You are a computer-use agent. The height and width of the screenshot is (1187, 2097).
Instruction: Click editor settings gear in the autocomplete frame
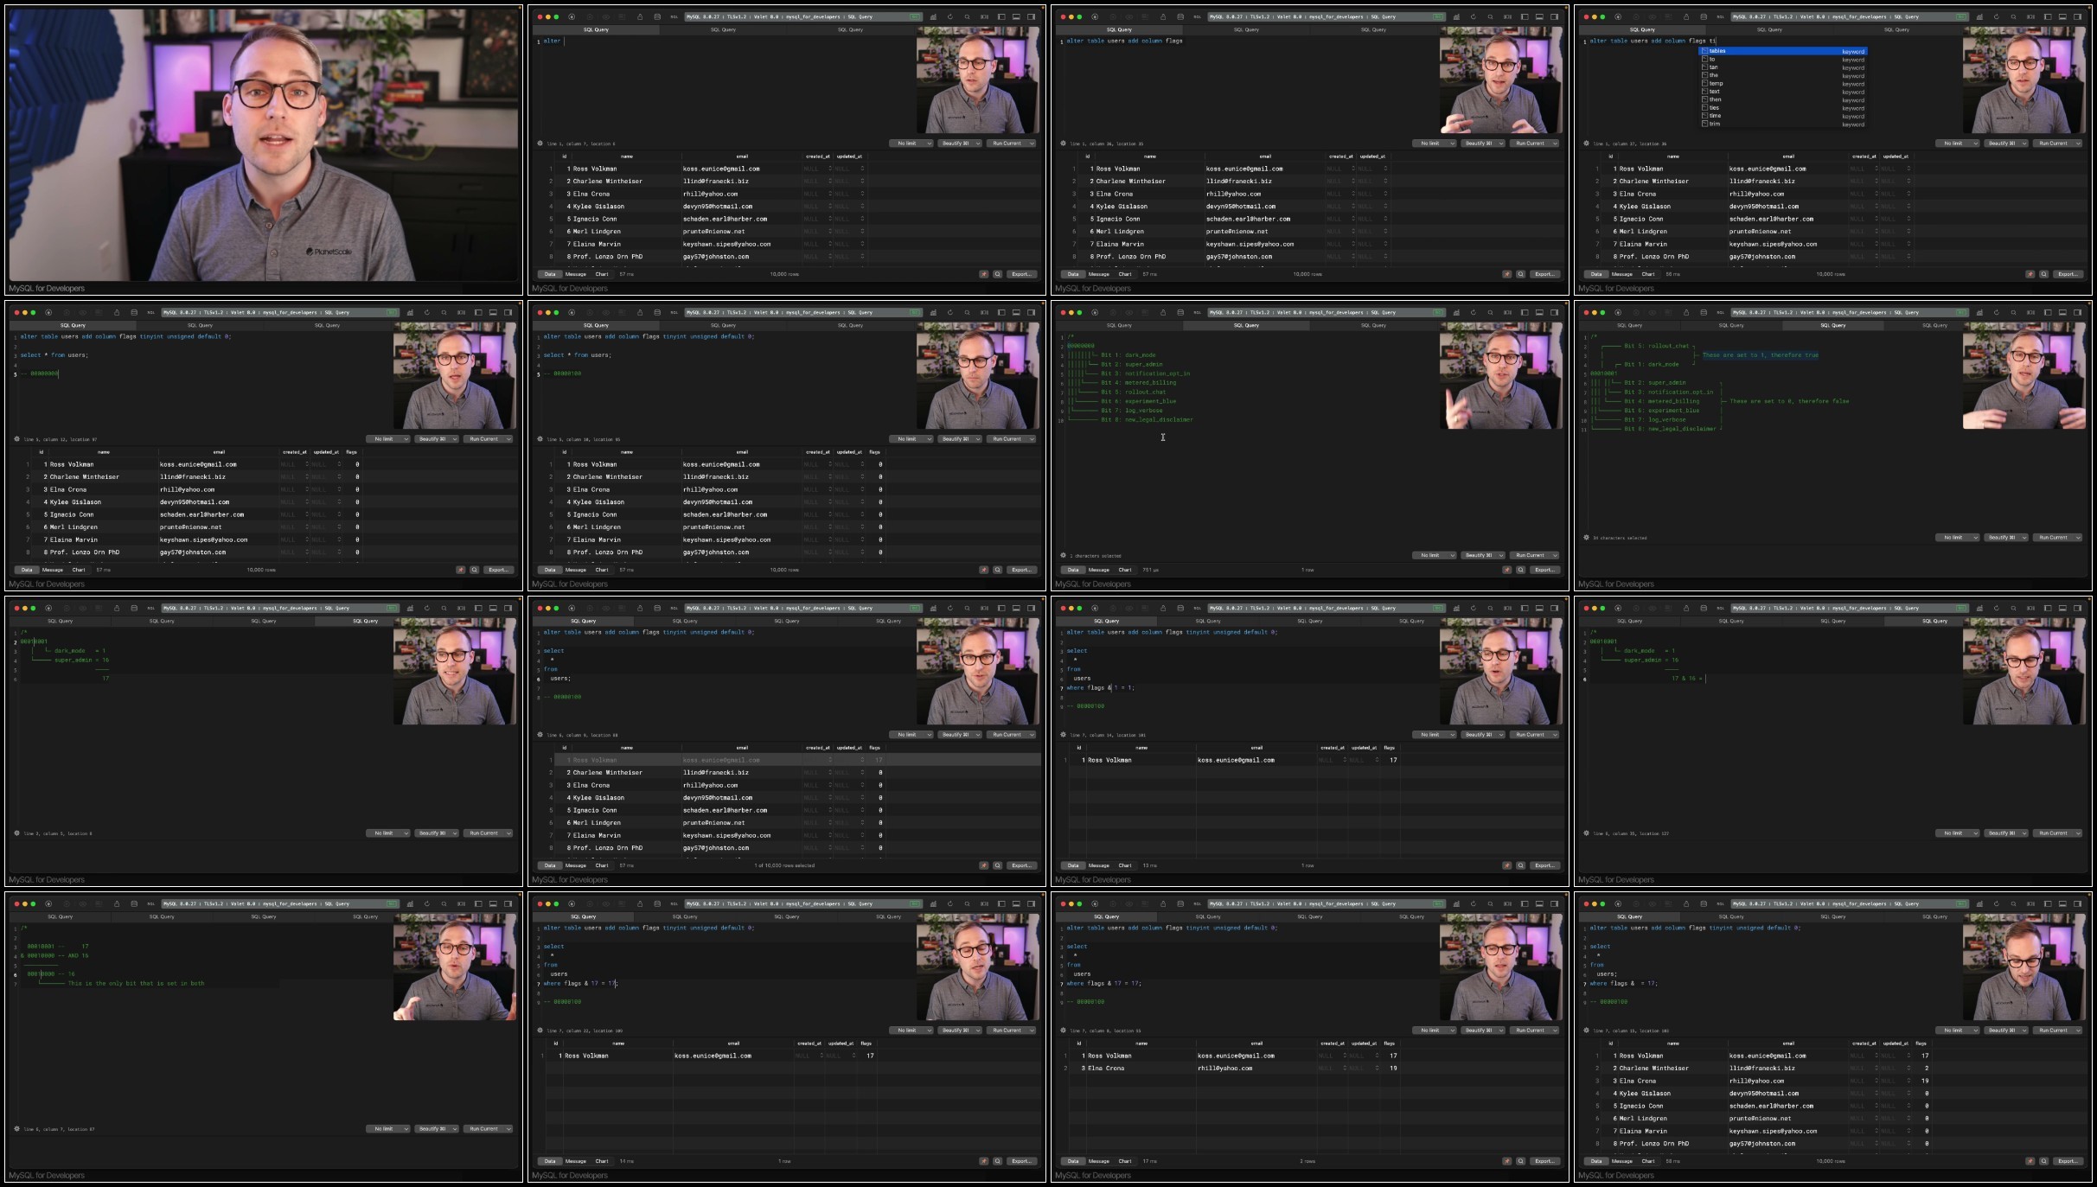pos(1586,144)
